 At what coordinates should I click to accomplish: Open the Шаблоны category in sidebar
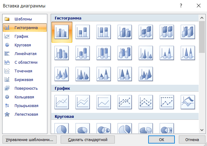(25, 19)
